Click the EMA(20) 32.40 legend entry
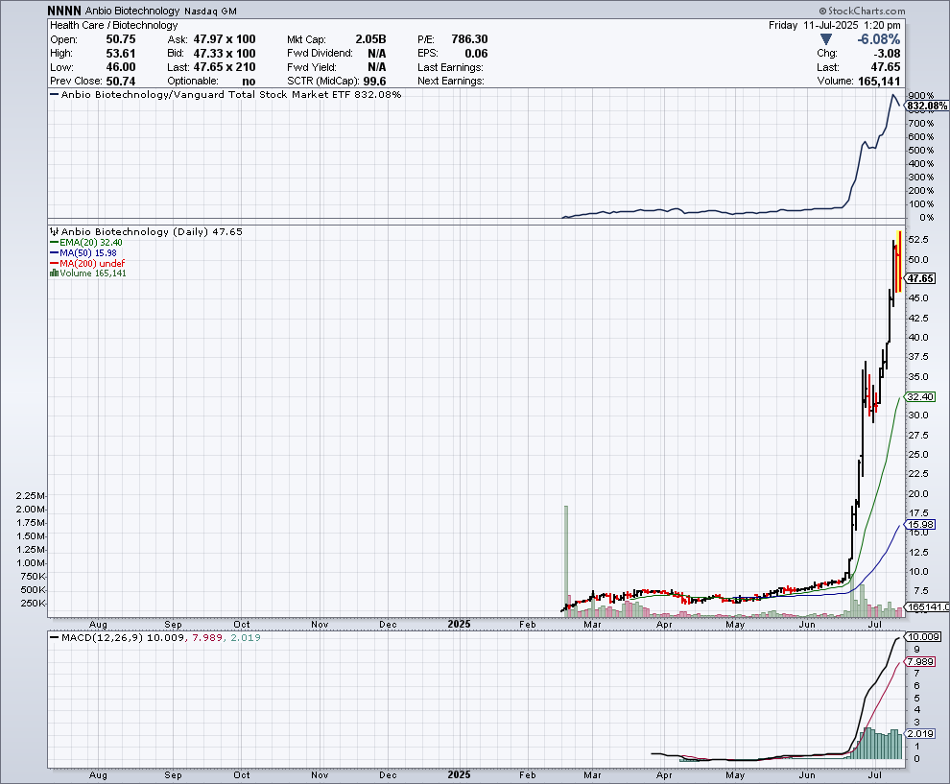The width and height of the screenshot is (950, 784). pyautogui.click(x=86, y=243)
